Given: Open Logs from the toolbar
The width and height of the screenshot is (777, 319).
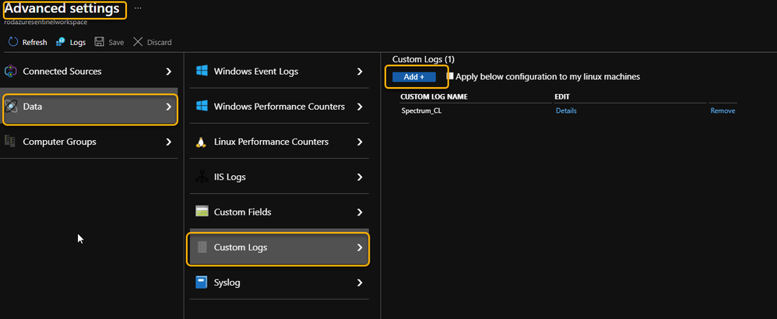Looking at the screenshot, I should 71,42.
